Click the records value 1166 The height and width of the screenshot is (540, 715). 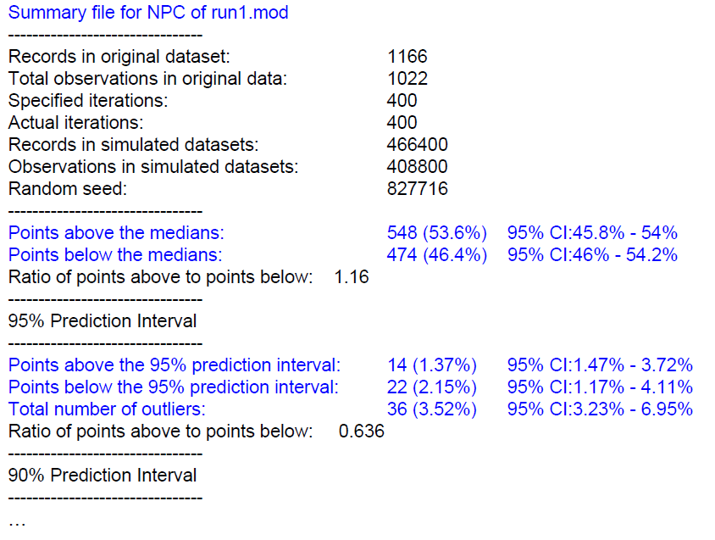[x=407, y=57]
